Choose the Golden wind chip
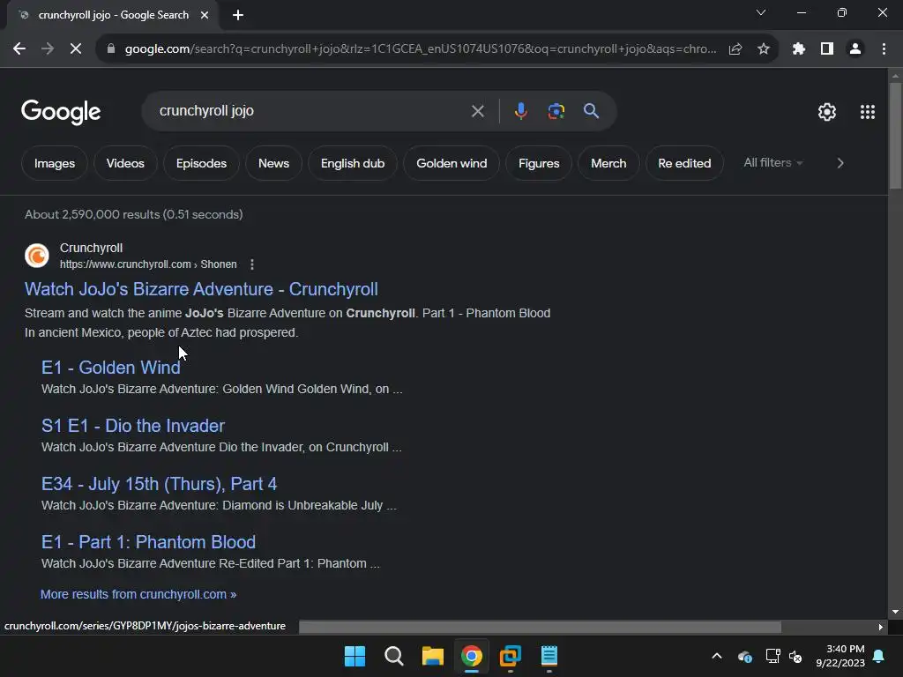This screenshot has height=677, width=903. [451, 163]
